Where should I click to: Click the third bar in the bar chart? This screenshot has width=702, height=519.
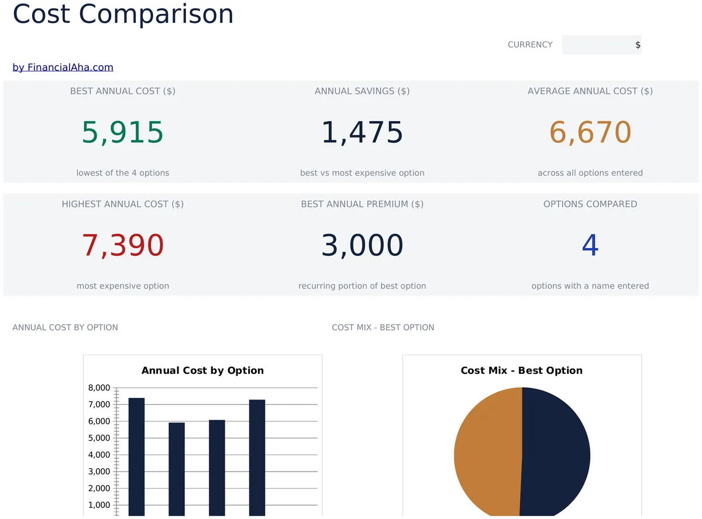[217, 468]
